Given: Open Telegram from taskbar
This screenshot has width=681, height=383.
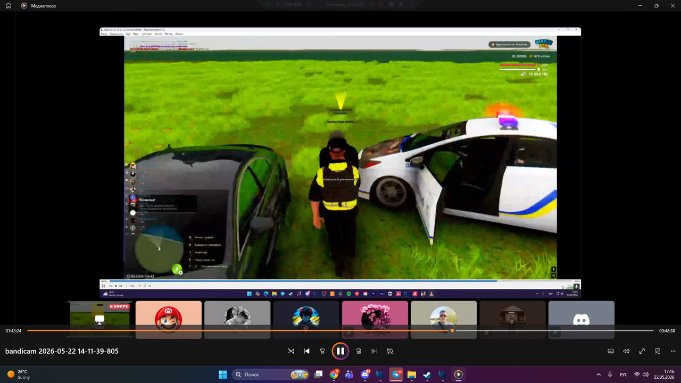Looking at the screenshot, I should [x=396, y=374].
